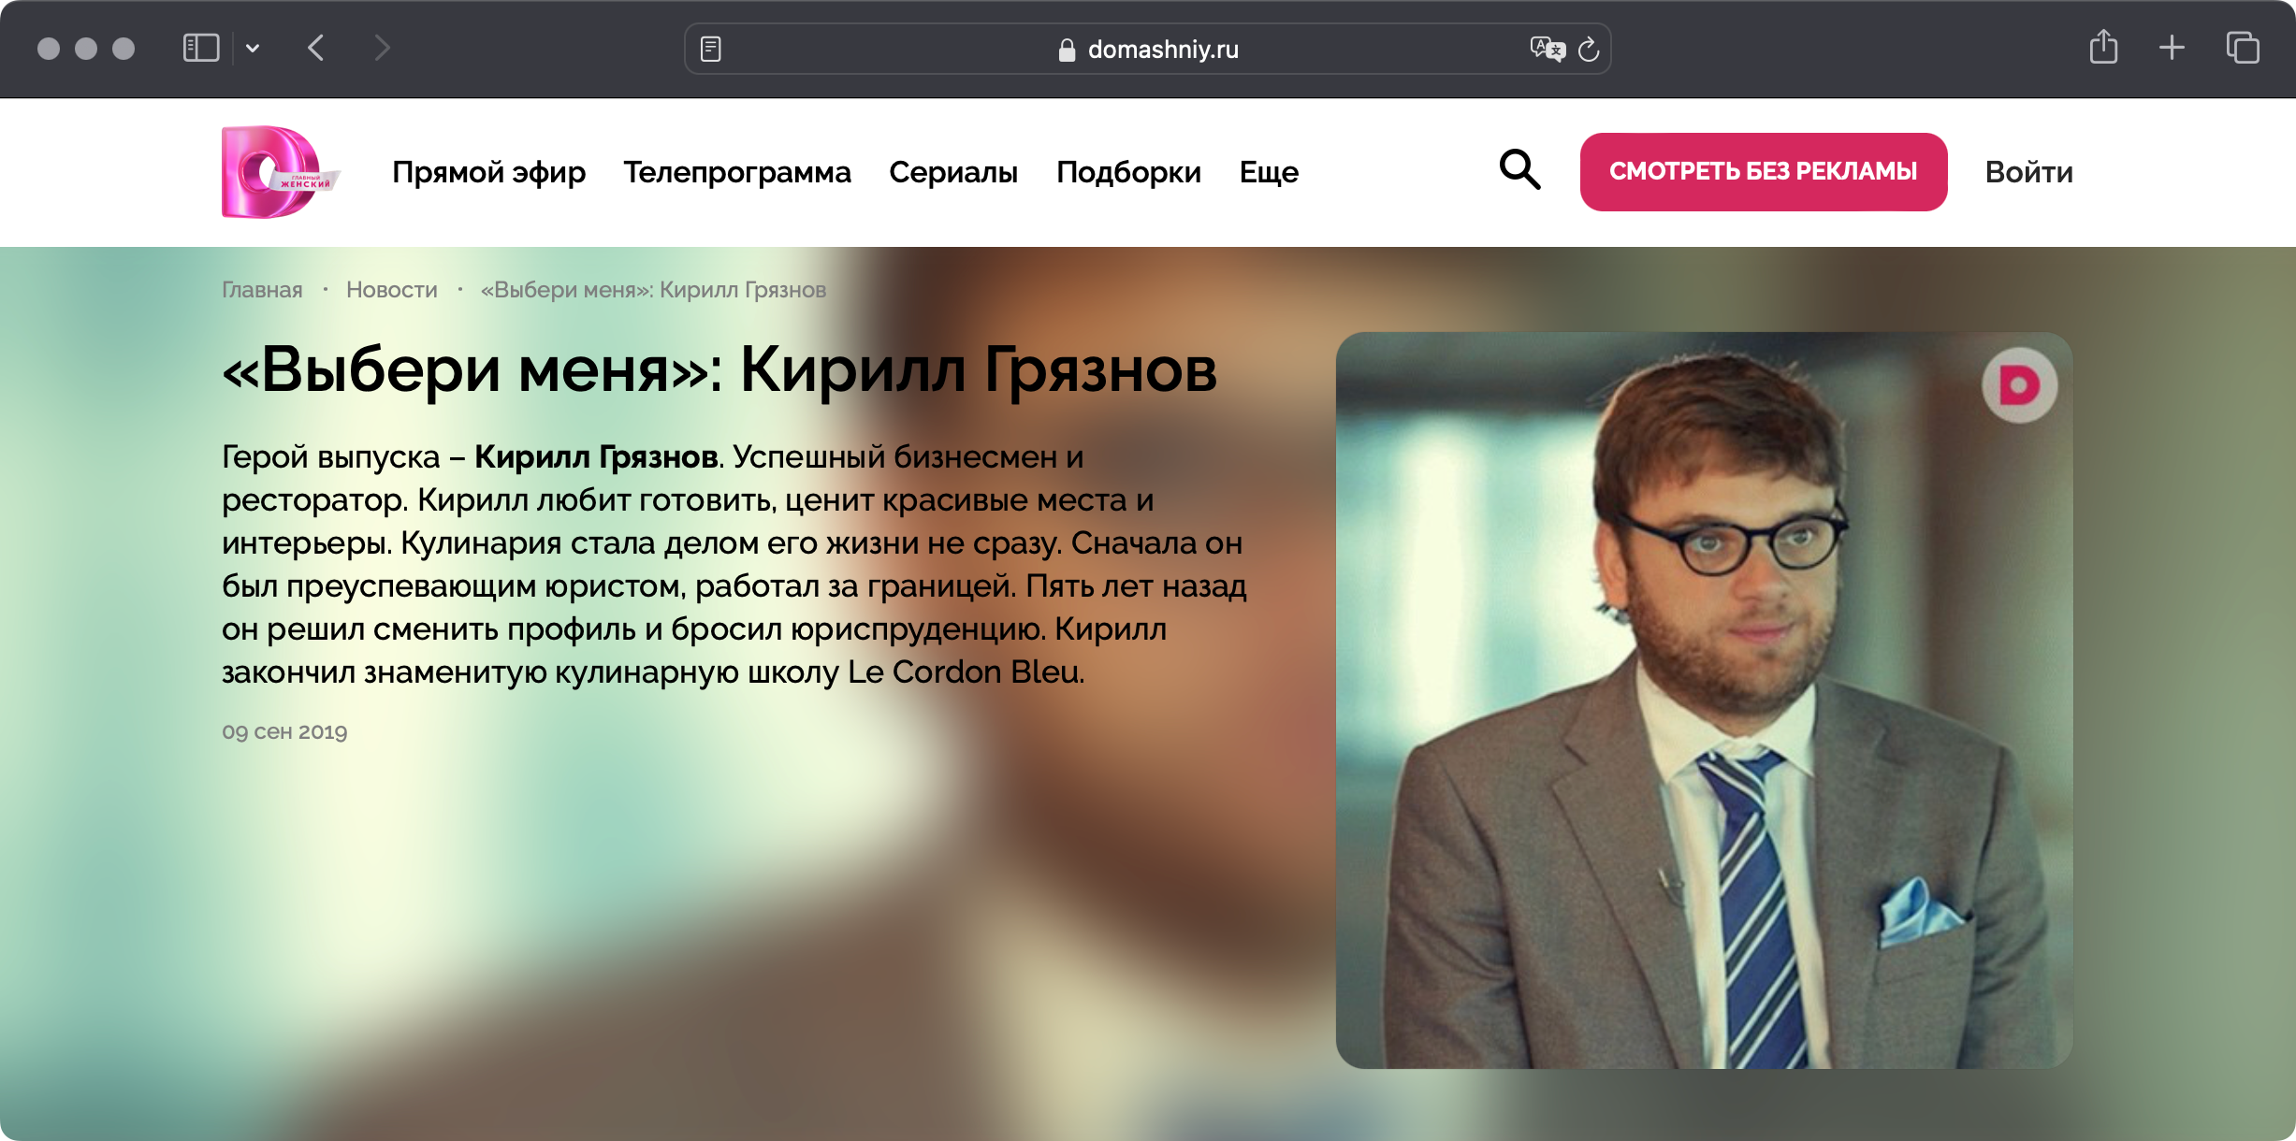
Task: Expand the Еще navigation menu
Action: [1269, 172]
